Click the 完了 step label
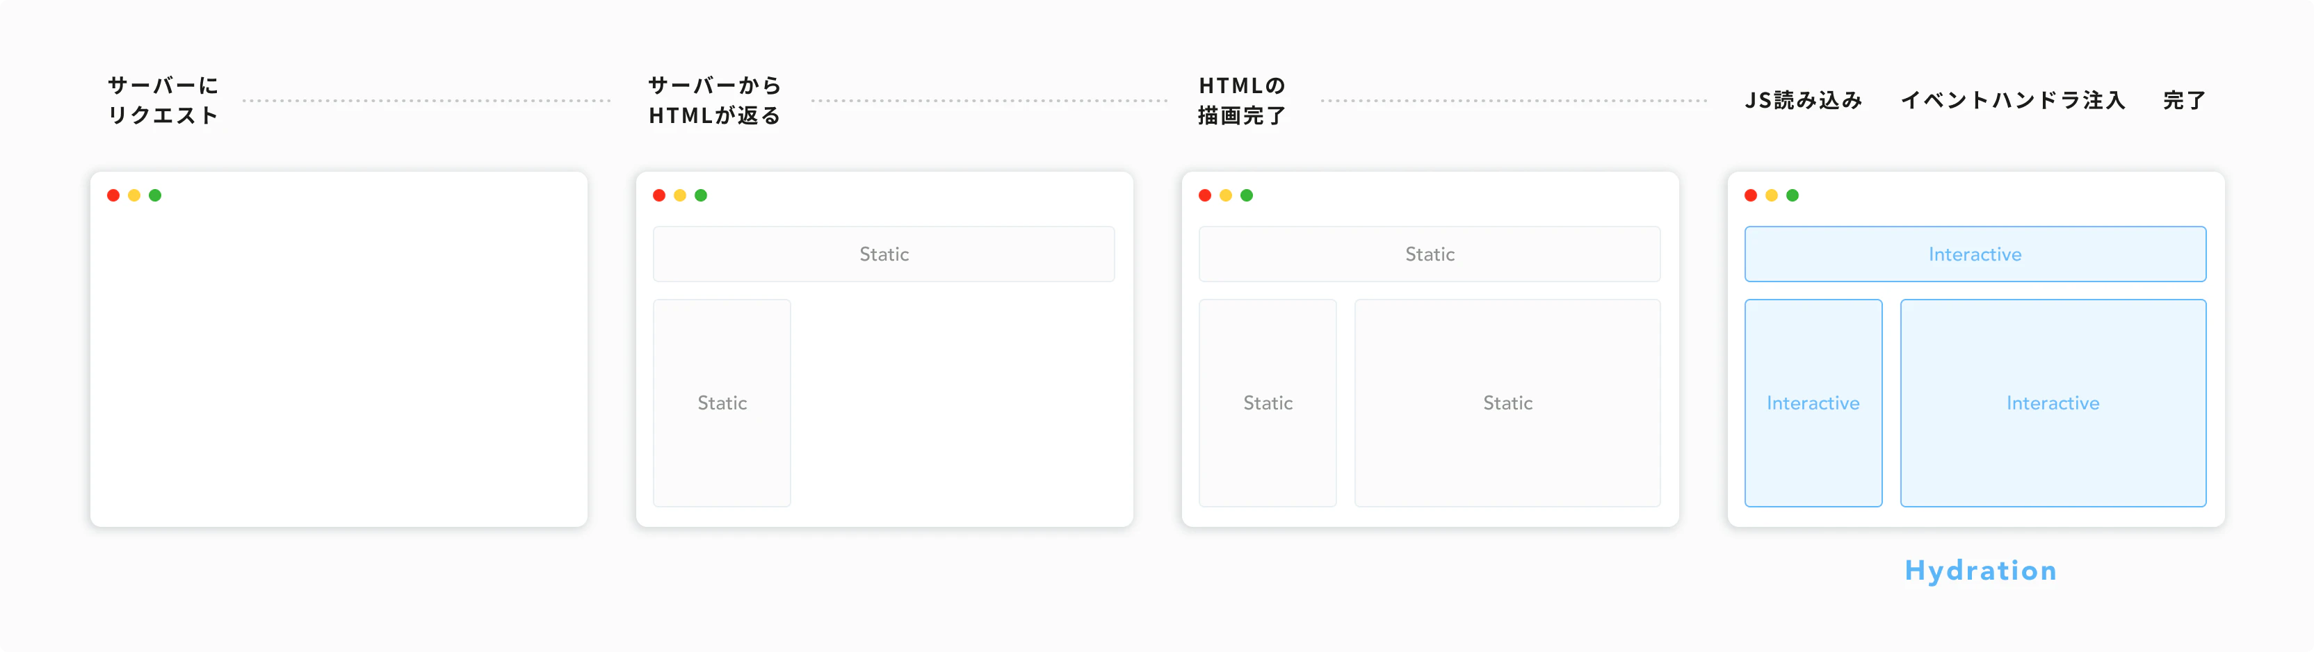2314x652 pixels. tap(2185, 101)
